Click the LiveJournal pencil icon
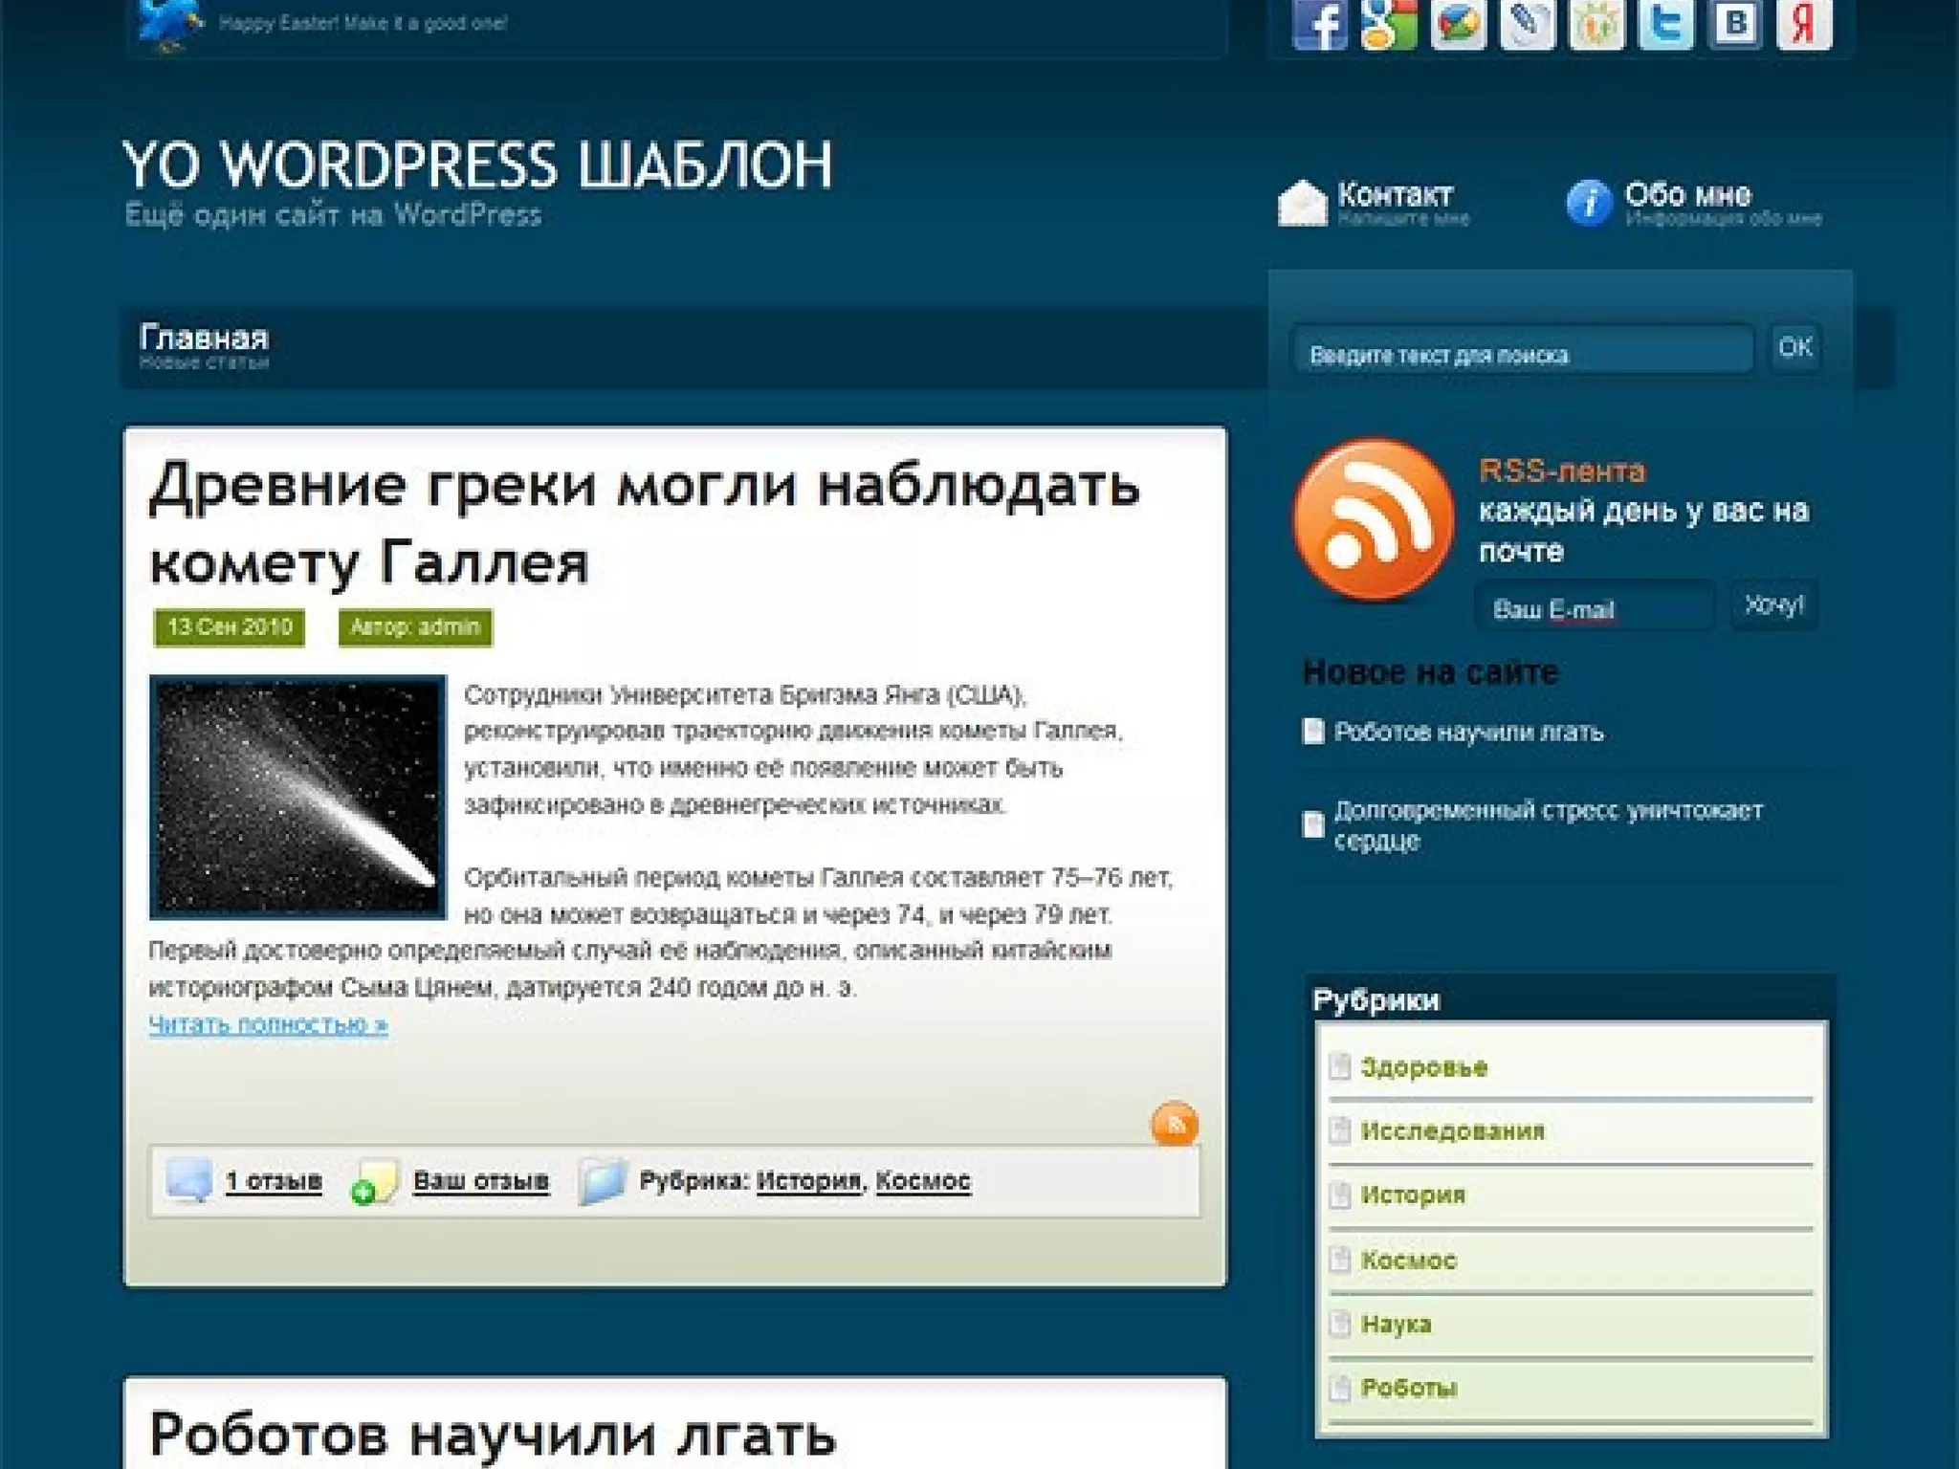The image size is (1959, 1469). (x=1527, y=24)
